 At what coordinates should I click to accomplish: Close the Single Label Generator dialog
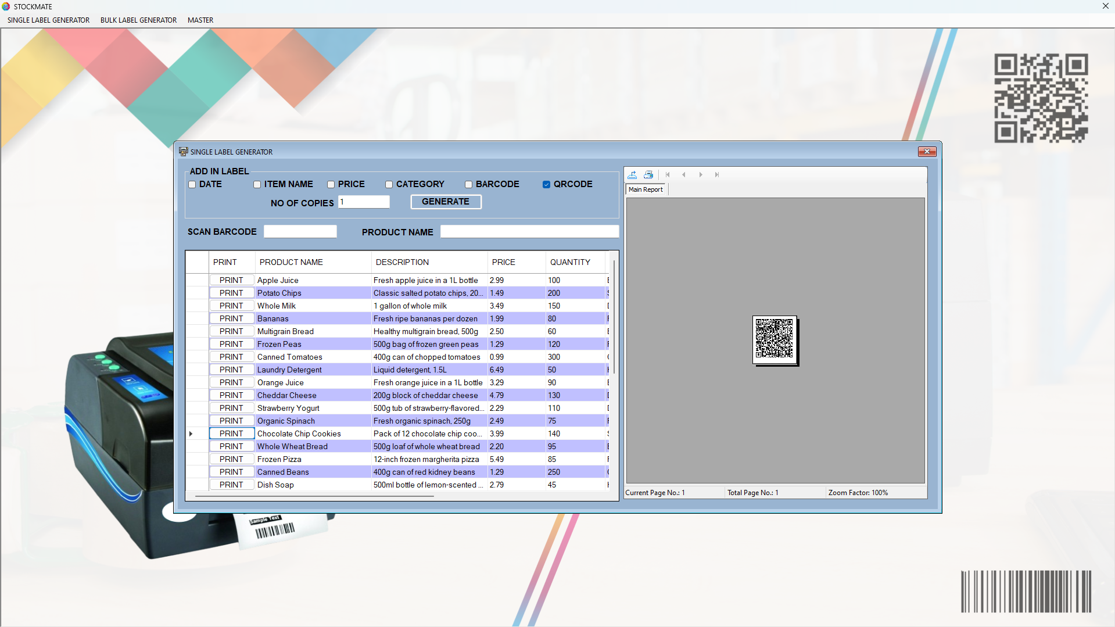point(927,152)
